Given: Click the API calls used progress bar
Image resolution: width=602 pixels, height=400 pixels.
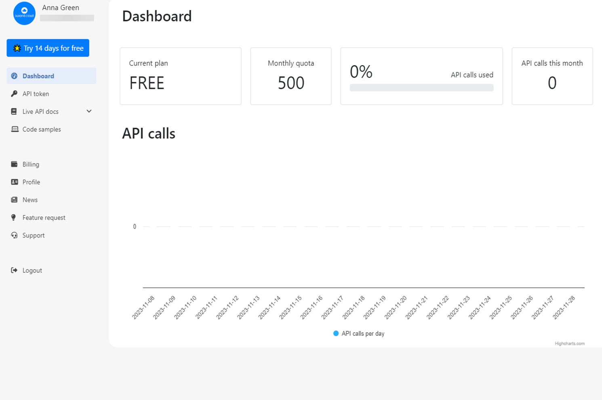Looking at the screenshot, I should (421, 87).
